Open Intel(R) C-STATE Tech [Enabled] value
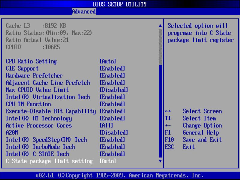 pyautogui.click(x=112, y=154)
